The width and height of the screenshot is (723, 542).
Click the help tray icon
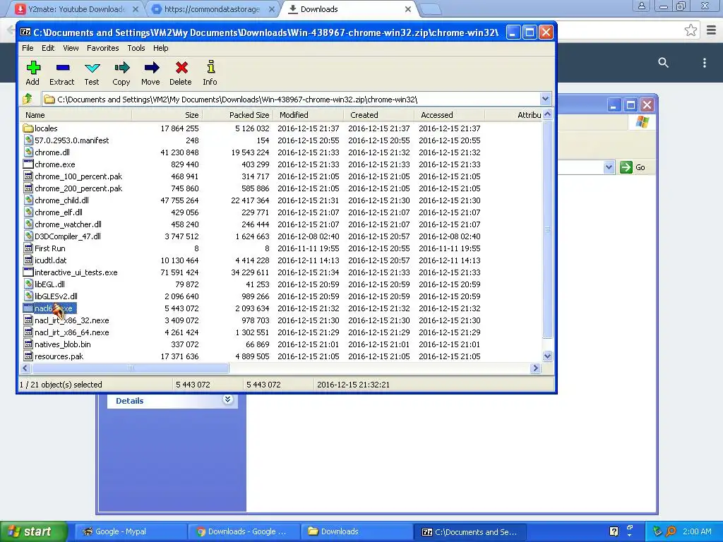(x=614, y=531)
